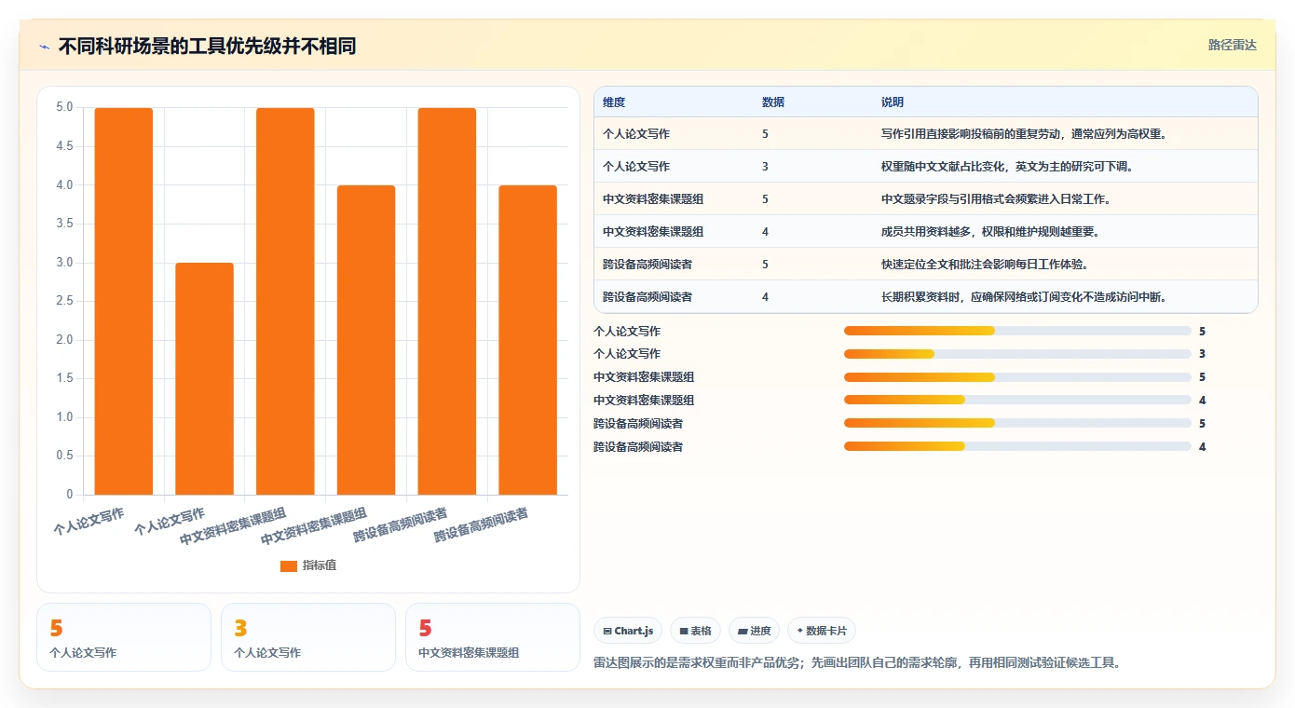Image resolution: width=1295 pixels, height=708 pixels.
Task: Click the Chart.js chip
Action: (628, 631)
